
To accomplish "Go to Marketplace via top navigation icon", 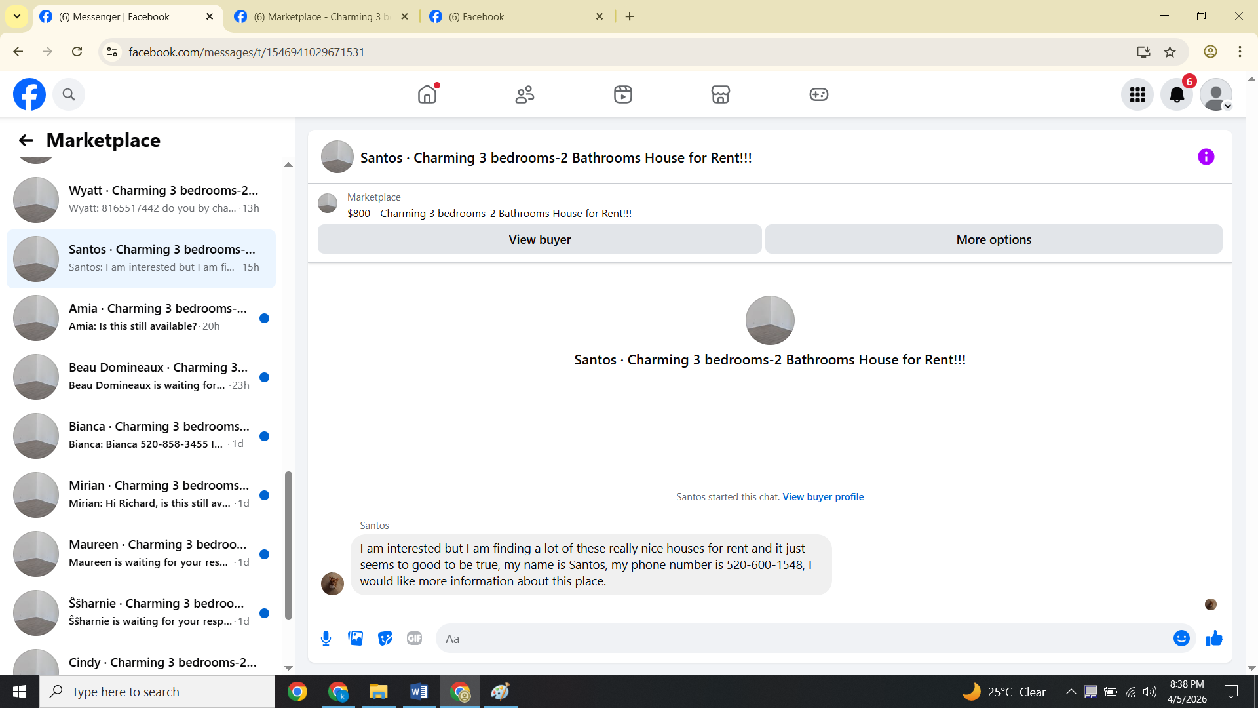I will (720, 95).
